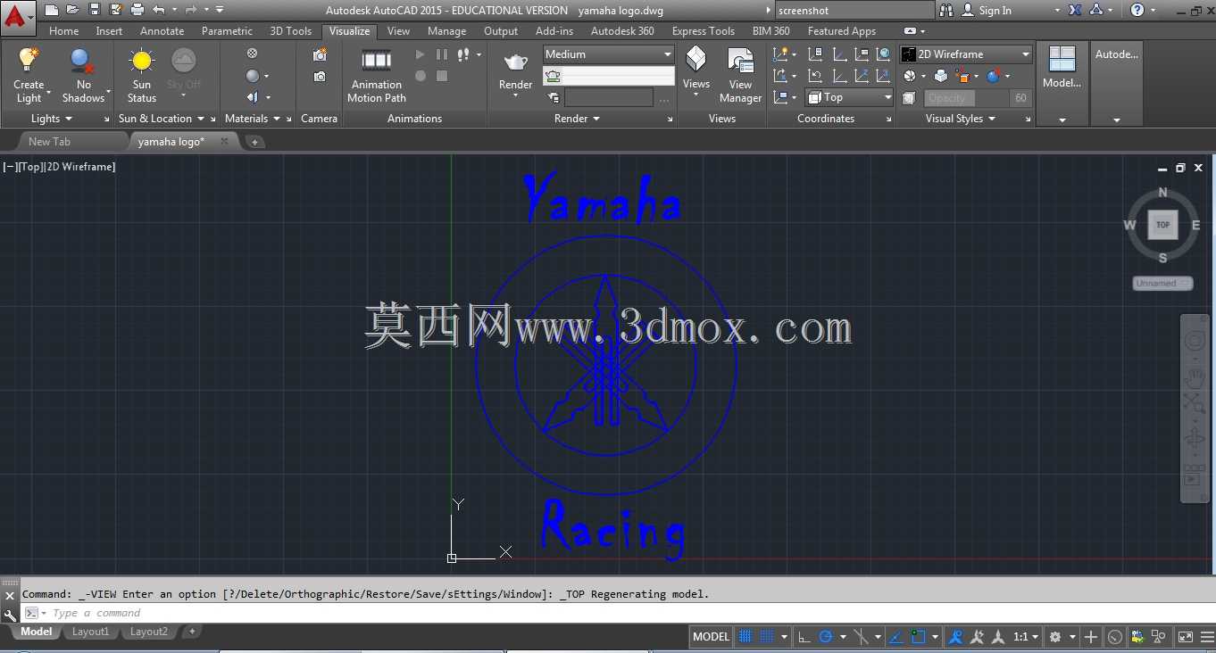Click the Sign In link
The image size is (1216, 653).
pos(995,11)
